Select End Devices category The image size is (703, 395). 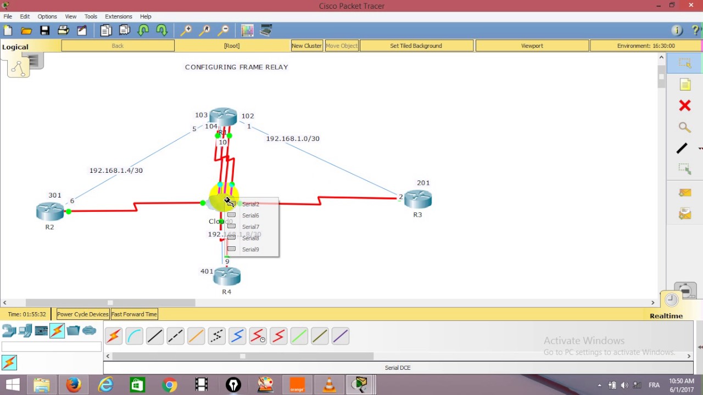[x=25, y=331]
